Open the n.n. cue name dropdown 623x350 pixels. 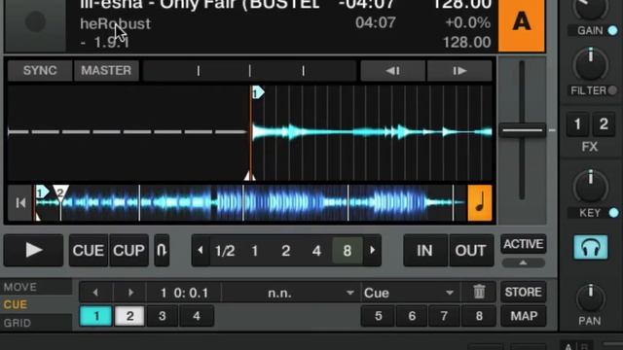pos(291,293)
